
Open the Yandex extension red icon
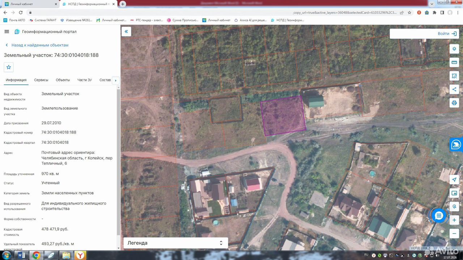click(x=419, y=12)
